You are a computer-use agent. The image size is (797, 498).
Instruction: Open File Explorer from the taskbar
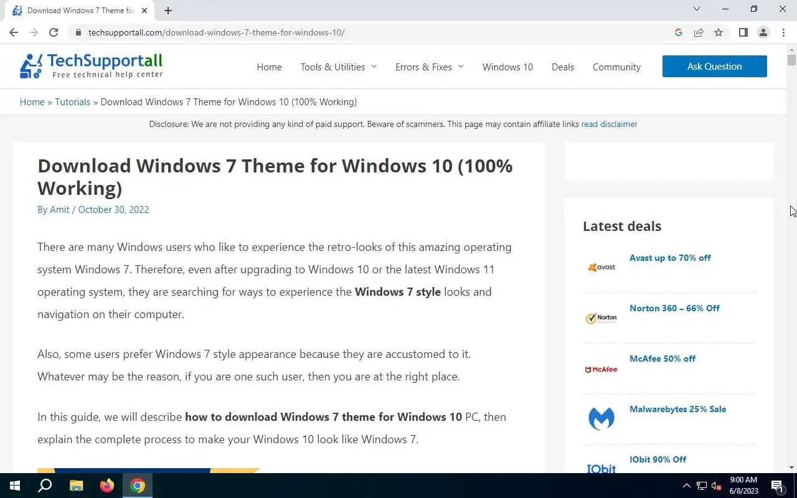(x=76, y=486)
